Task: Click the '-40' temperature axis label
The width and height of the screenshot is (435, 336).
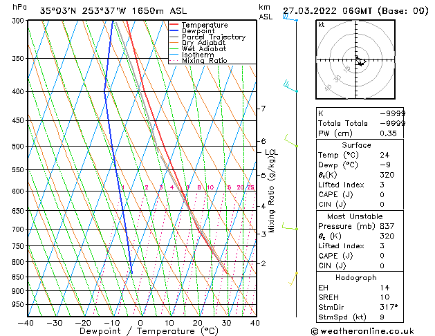Action: 26,323
